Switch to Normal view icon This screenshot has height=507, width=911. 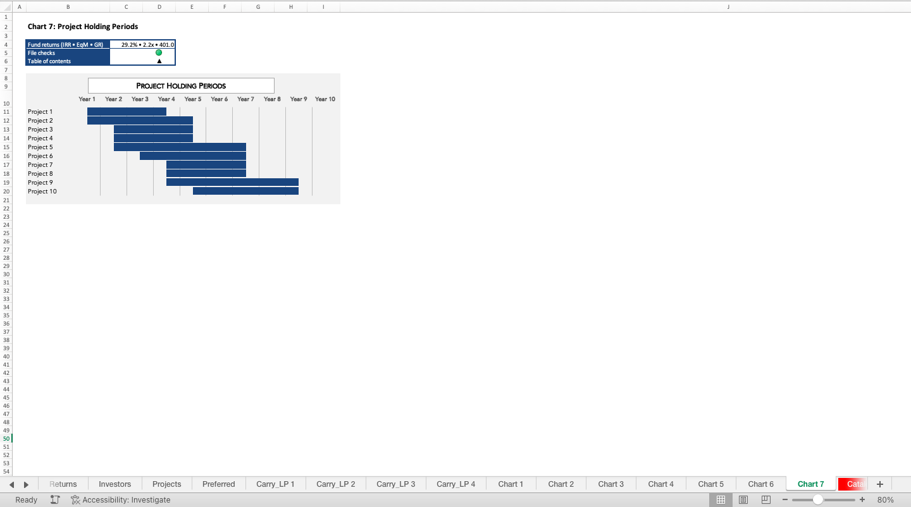(x=721, y=500)
